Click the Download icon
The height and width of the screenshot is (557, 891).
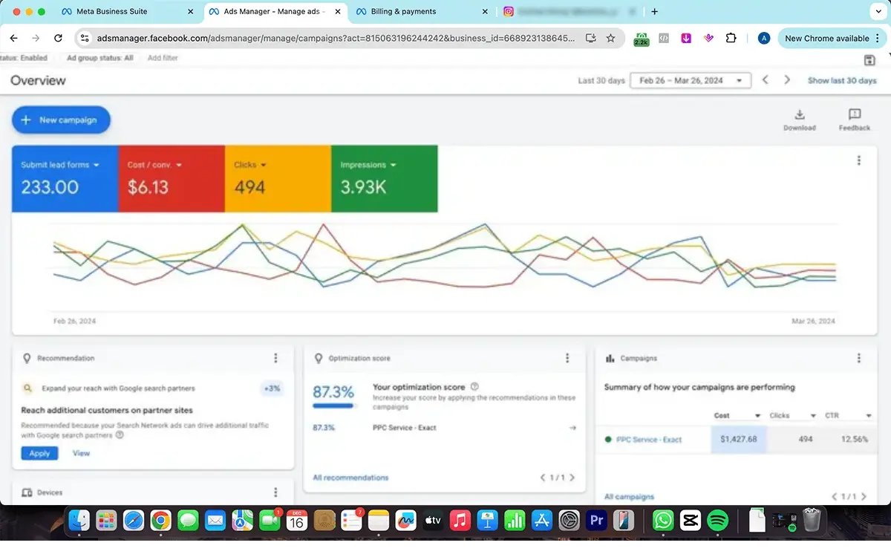[x=799, y=115]
